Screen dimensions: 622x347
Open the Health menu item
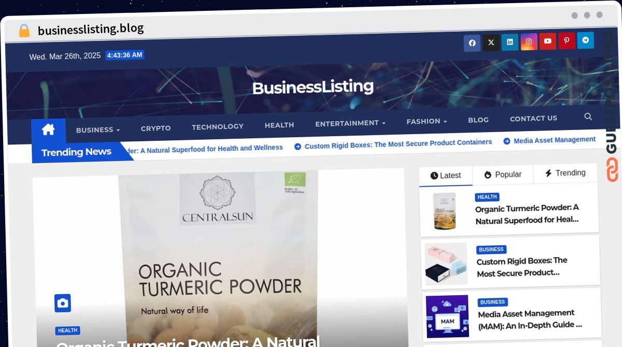click(x=279, y=125)
